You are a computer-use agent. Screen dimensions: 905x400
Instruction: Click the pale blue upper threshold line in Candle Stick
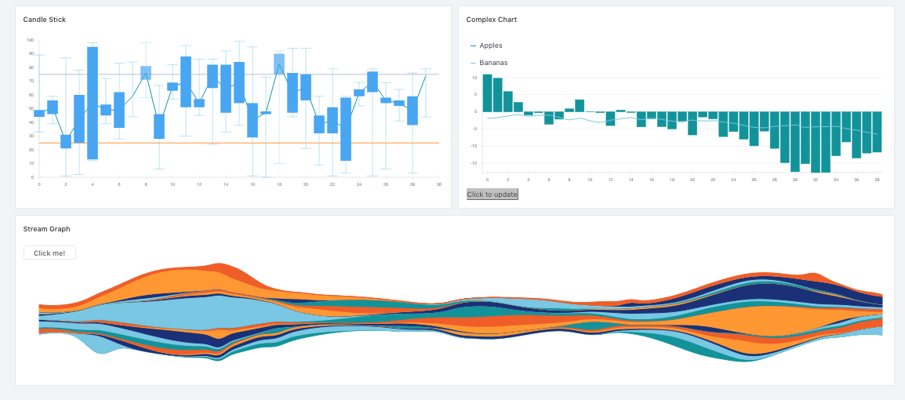[235, 75]
